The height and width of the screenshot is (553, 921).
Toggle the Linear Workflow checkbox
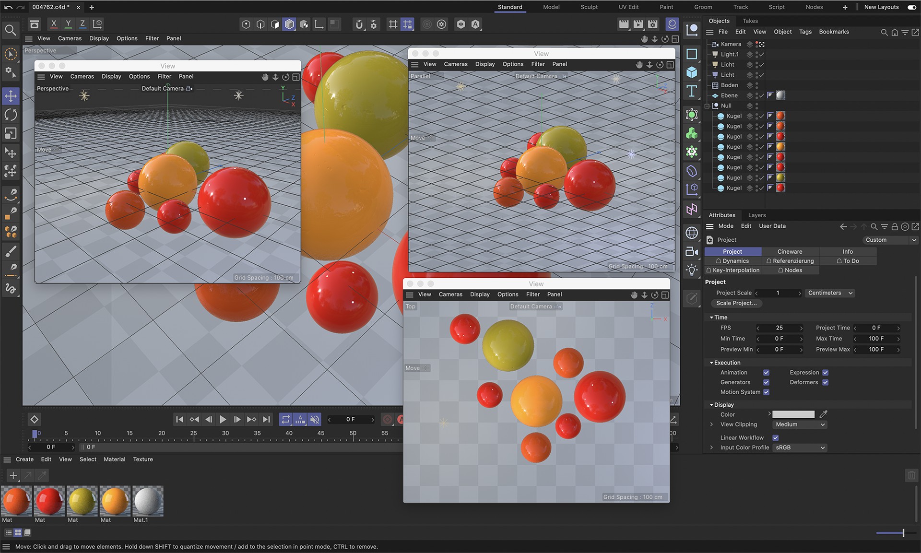pyautogui.click(x=775, y=438)
